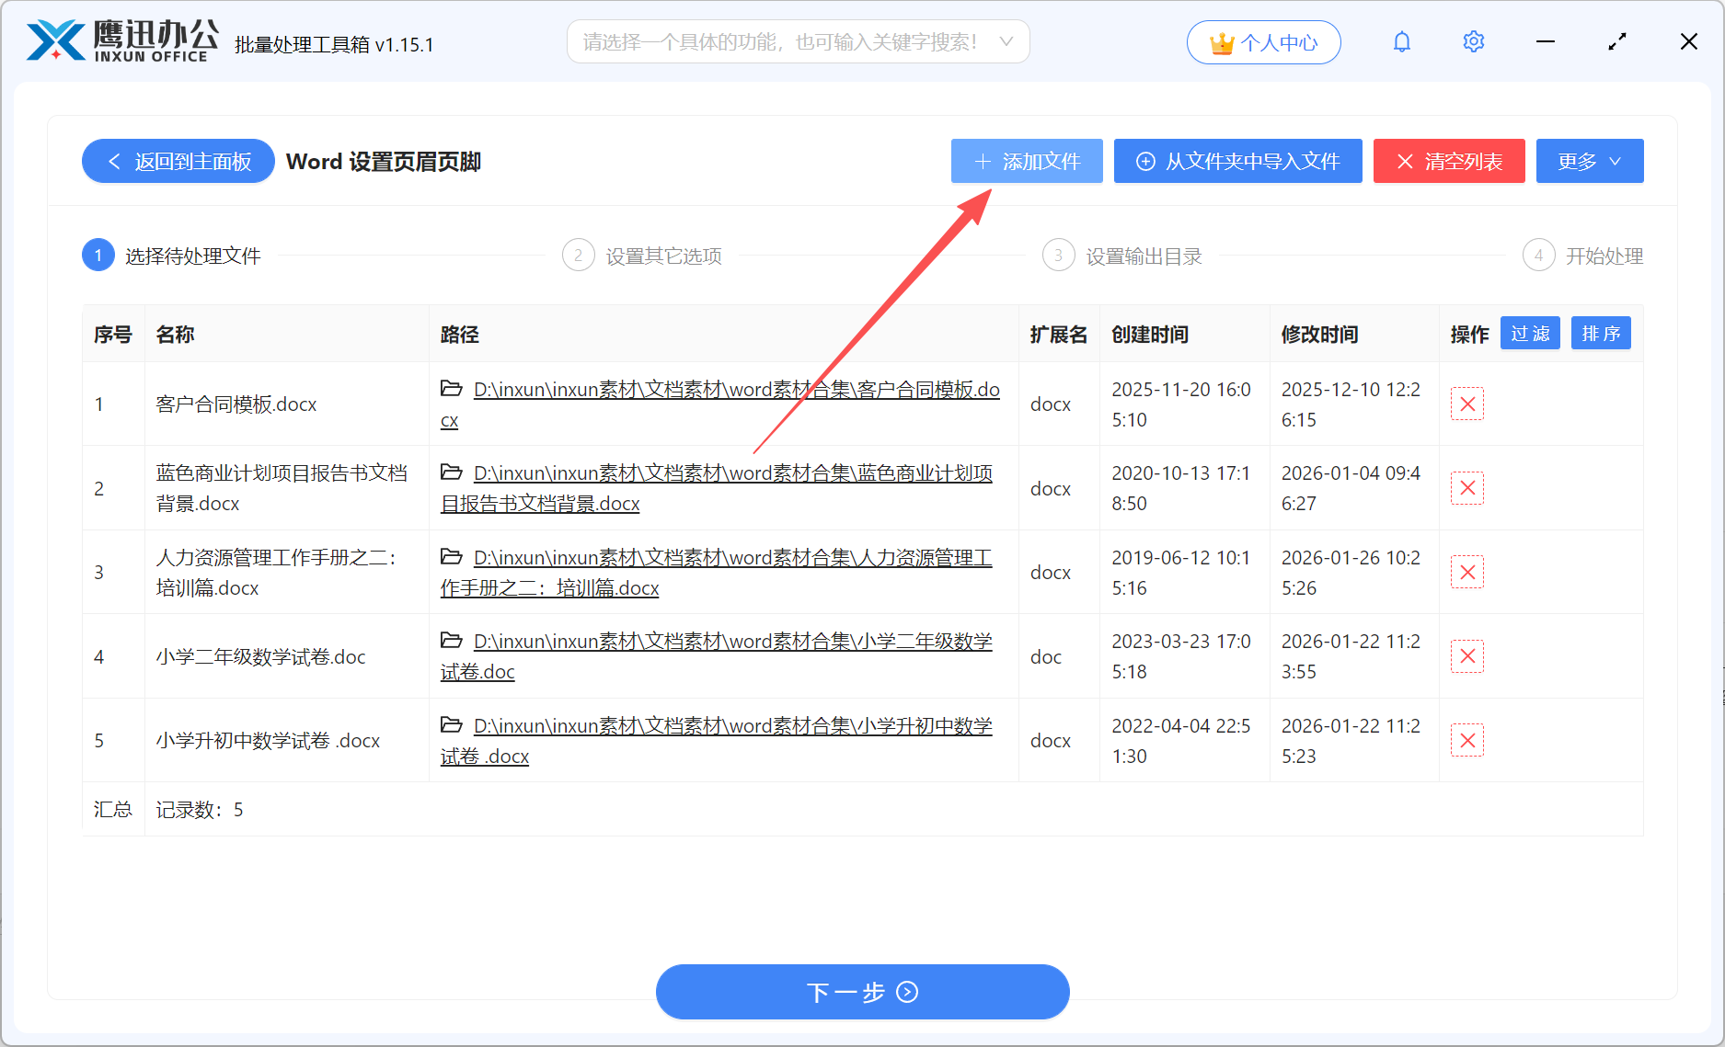1725x1047 pixels.
Task: Click page title Word 设置页眉页脚
Action: 384,162
